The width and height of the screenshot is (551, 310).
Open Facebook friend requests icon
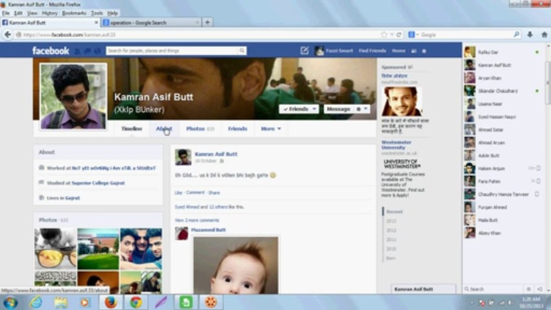tap(78, 51)
